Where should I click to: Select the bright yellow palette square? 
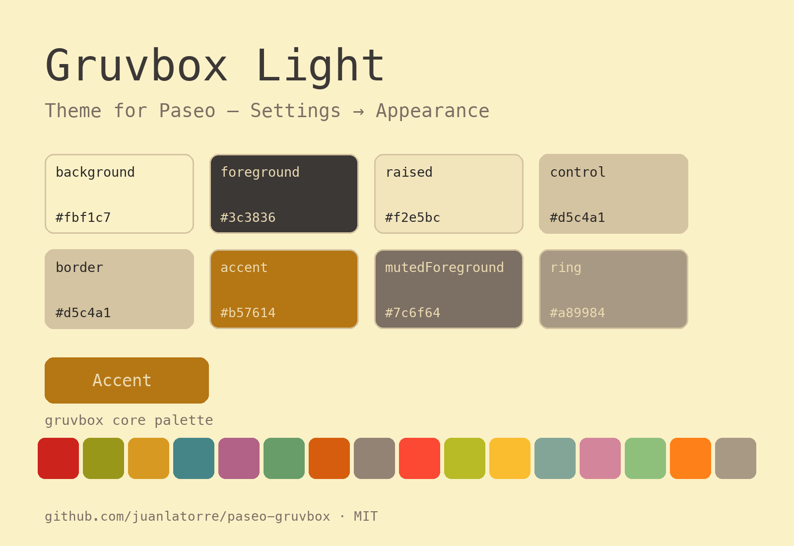(x=510, y=458)
